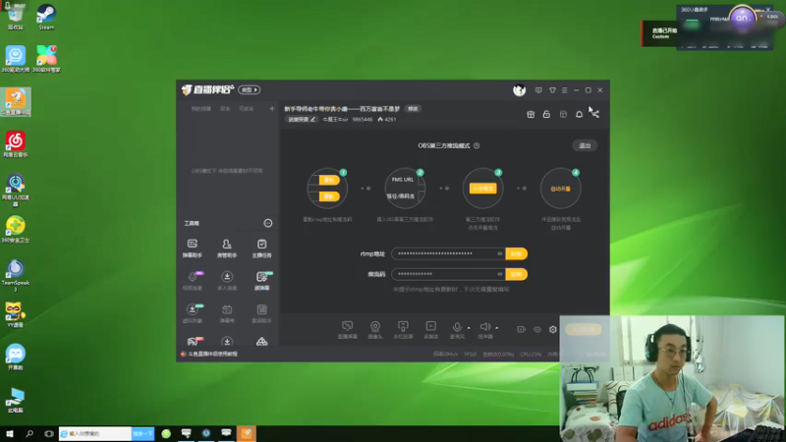The height and width of the screenshot is (442, 786).
Task: Click the package box icon beside the bell
Action: (x=563, y=114)
